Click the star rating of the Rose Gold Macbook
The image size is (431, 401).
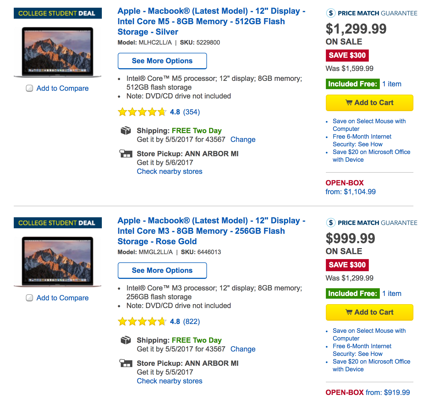142,322
